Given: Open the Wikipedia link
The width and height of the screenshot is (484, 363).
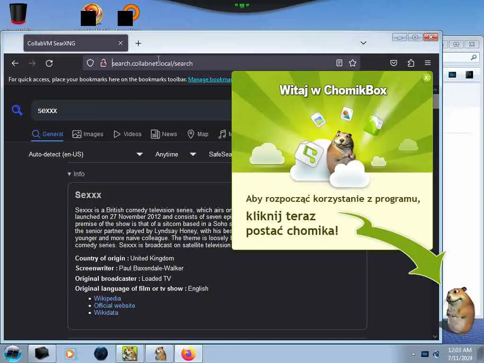Looking at the screenshot, I should click(x=107, y=299).
